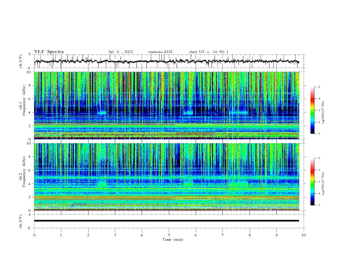This screenshot has height=264, width=342.
Task: Click the ch.1 voltage waveform trace
Action: pyautogui.click(x=166, y=61)
